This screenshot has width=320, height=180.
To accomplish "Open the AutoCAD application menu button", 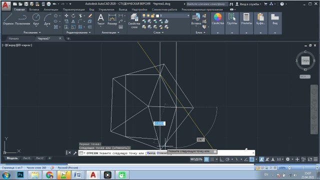I will pyautogui.click(x=5, y=5).
